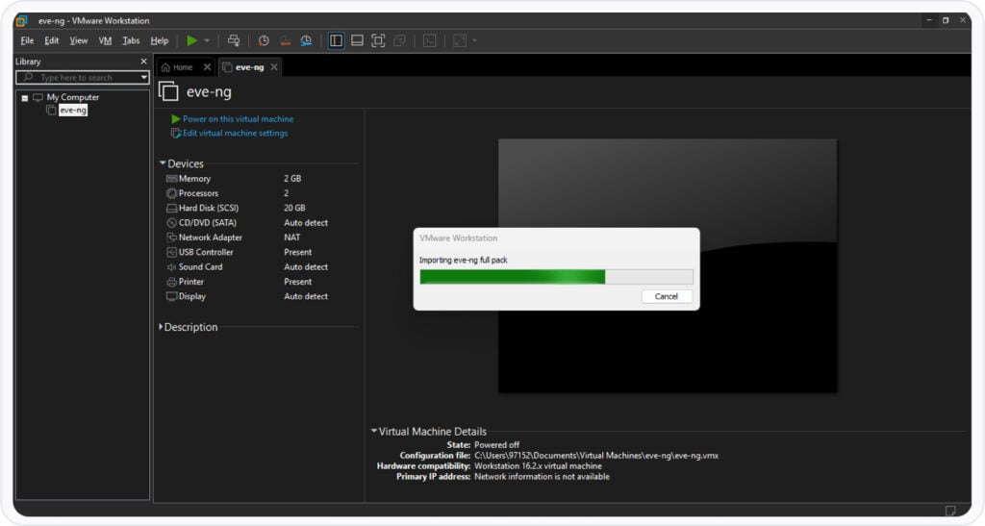The image size is (985, 526).
Task: Open the Snapshot Manager icon
Action: coord(306,40)
